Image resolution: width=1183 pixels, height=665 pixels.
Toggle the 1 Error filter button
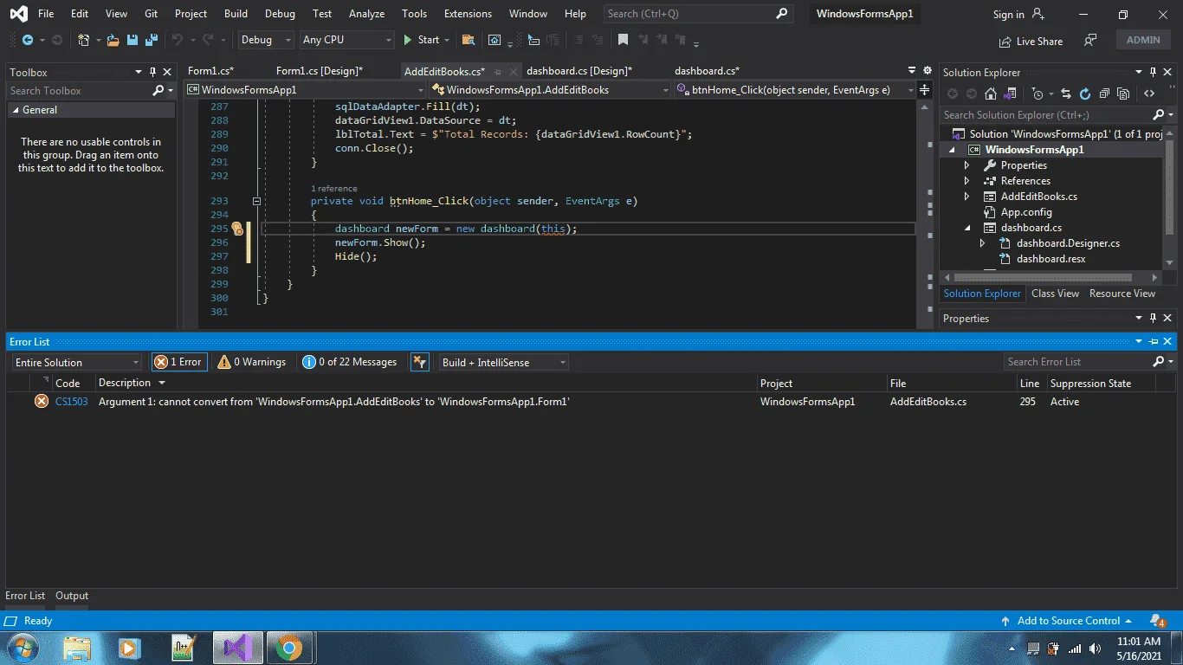(x=179, y=362)
